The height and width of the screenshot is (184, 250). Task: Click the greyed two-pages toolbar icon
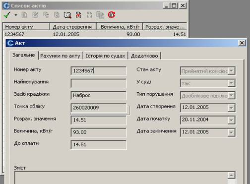coord(100,15)
